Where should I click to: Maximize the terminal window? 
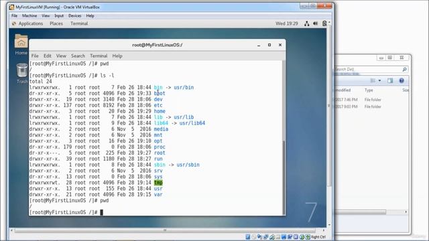[269, 45]
